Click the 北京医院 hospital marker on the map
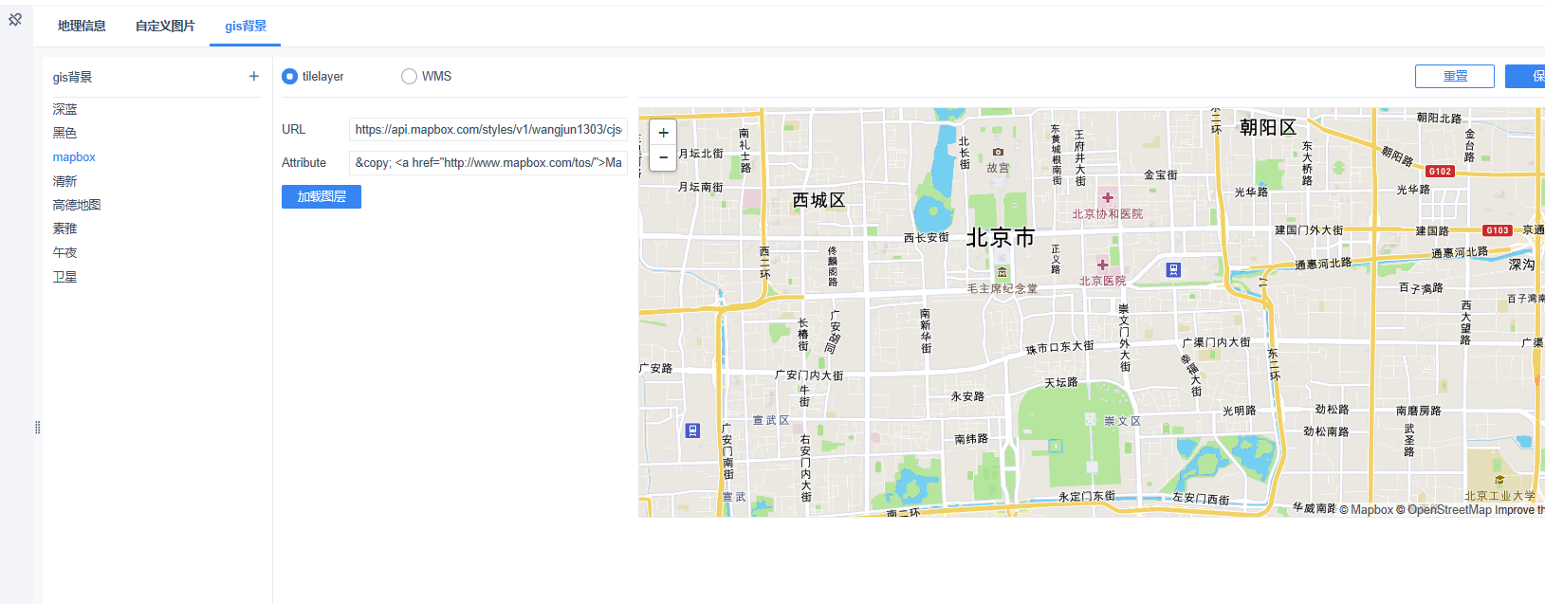The height and width of the screenshot is (604, 1545). click(x=1102, y=265)
